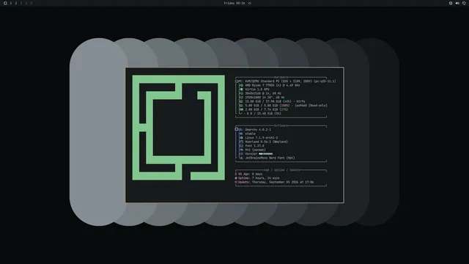Click the 'Hardware' section heading

281,77
